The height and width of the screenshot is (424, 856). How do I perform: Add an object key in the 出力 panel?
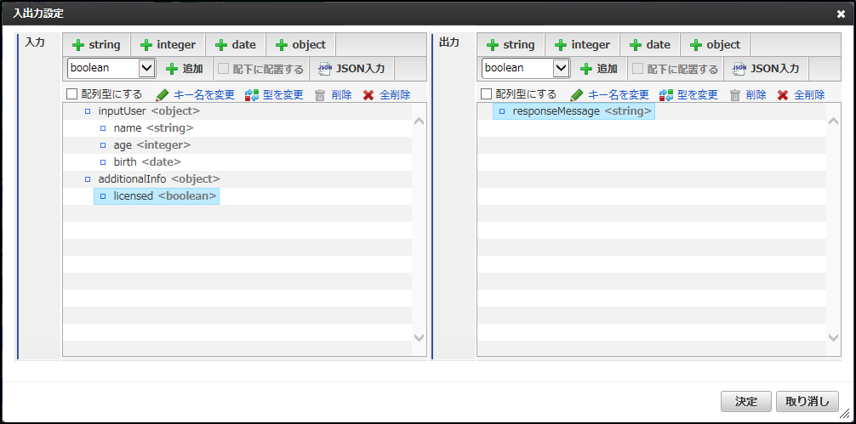coord(715,45)
